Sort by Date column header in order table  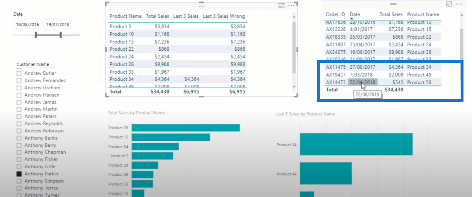pos(355,15)
